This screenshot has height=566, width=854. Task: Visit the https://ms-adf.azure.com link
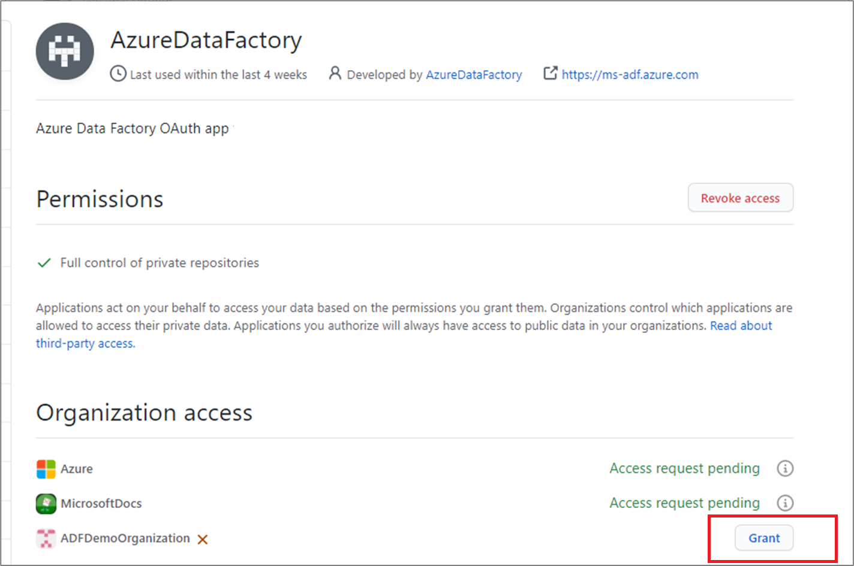coord(630,74)
